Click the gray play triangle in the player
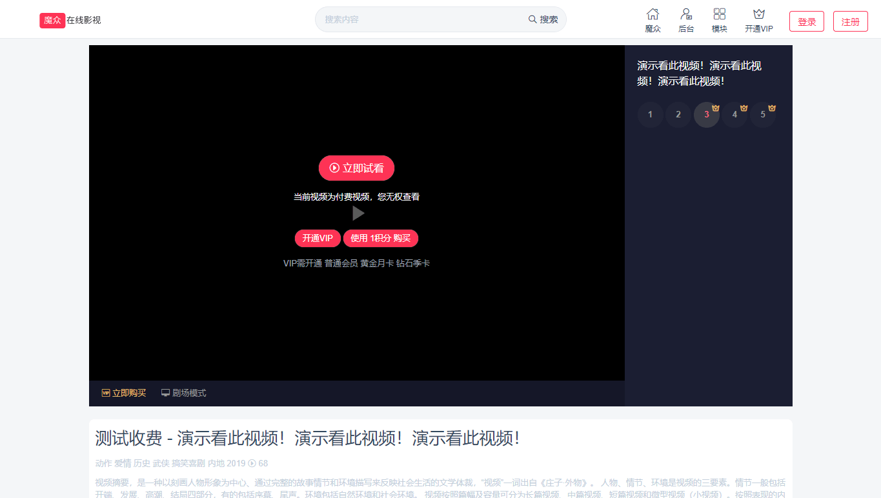The width and height of the screenshot is (881, 498). click(x=358, y=213)
